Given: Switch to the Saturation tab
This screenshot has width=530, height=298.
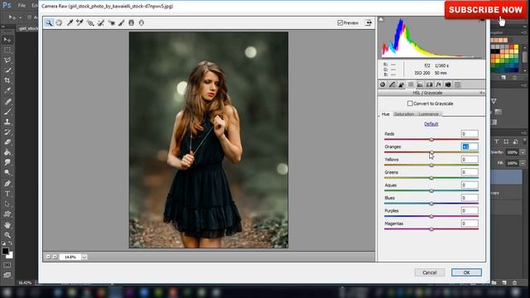Looking at the screenshot, I should (x=404, y=114).
